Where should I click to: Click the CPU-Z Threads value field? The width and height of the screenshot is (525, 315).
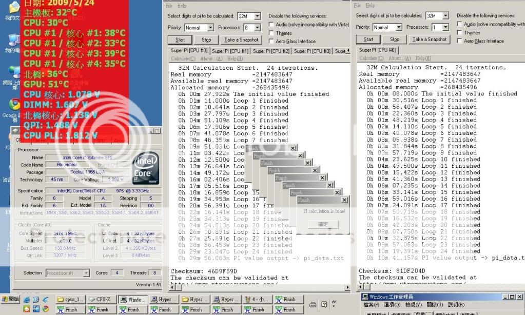(x=154, y=273)
